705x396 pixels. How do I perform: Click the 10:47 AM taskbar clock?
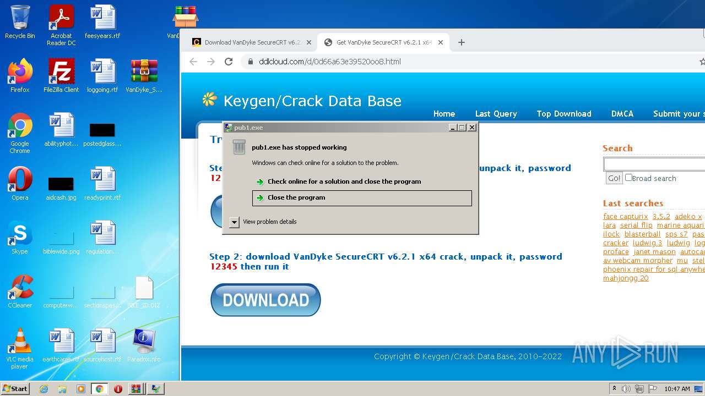tap(677, 389)
